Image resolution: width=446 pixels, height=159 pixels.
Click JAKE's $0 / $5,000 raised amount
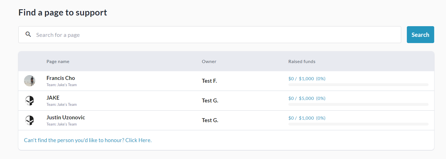pos(307,98)
